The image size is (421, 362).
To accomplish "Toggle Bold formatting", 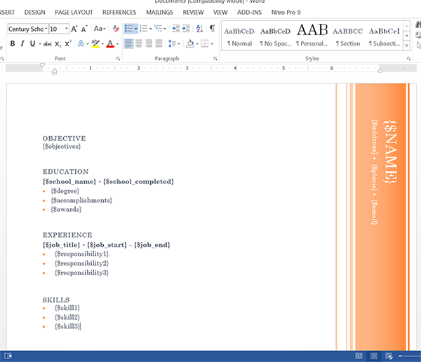I will [13, 43].
